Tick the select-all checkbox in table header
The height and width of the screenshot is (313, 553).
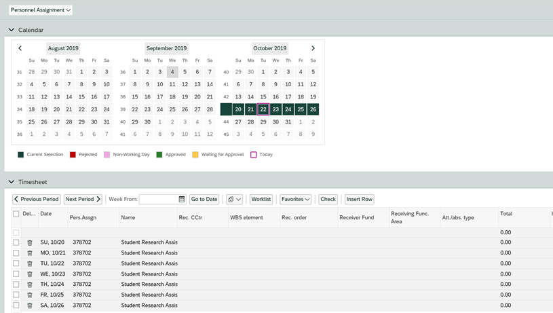pyautogui.click(x=16, y=214)
